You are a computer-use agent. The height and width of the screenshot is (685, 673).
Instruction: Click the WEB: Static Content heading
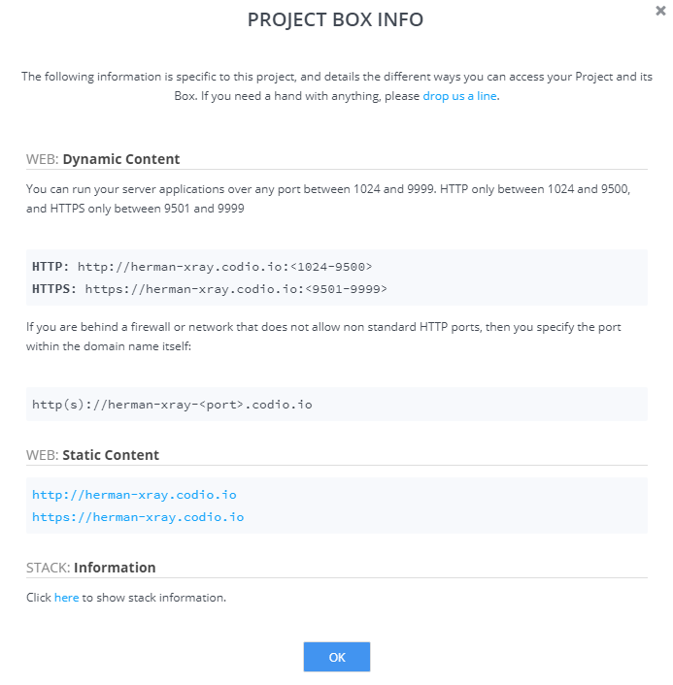[92, 455]
